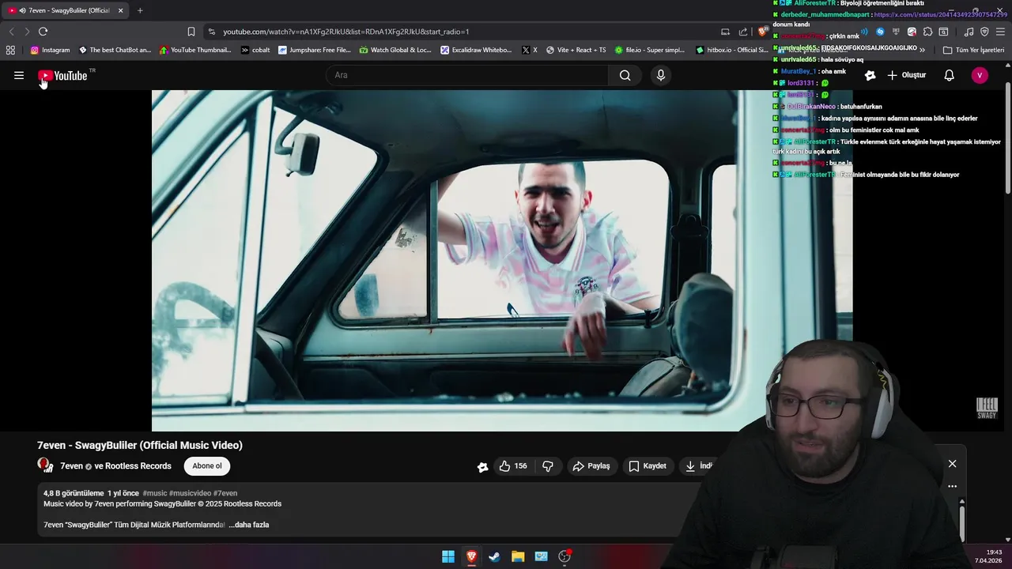Viewport: 1012px width, 569px height.
Task: Open the X bookmark
Action: click(530, 50)
